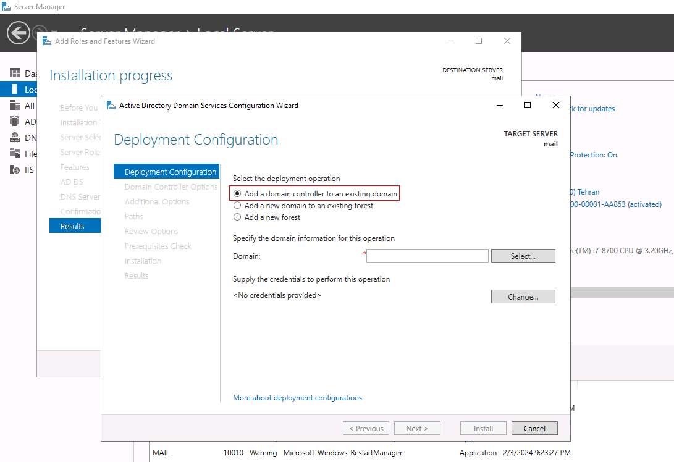Image resolution: width=674 pixels, height=462 pixels.
Task: Click the Add Roles and Features Wizard title icon
Action: [x=47, y=41]
